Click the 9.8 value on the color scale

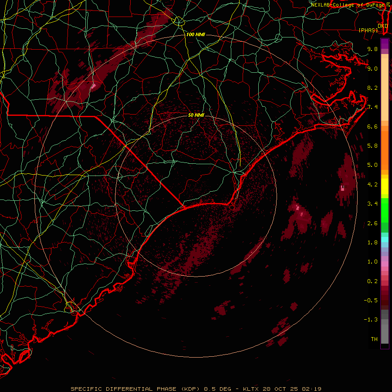click(x=372, y=49)
